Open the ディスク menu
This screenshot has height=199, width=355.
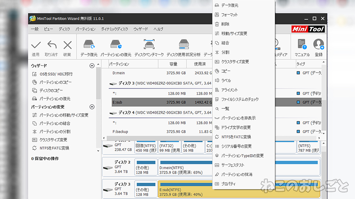pos(64,29)
